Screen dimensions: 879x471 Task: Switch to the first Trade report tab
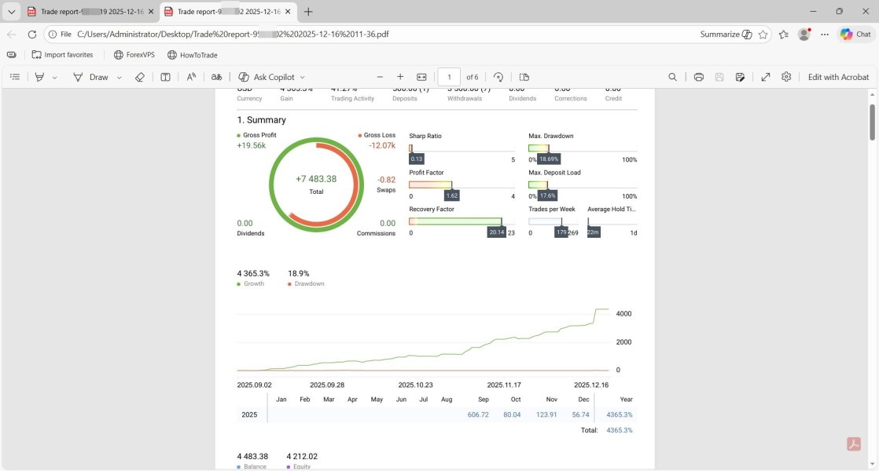coord(85,12)
